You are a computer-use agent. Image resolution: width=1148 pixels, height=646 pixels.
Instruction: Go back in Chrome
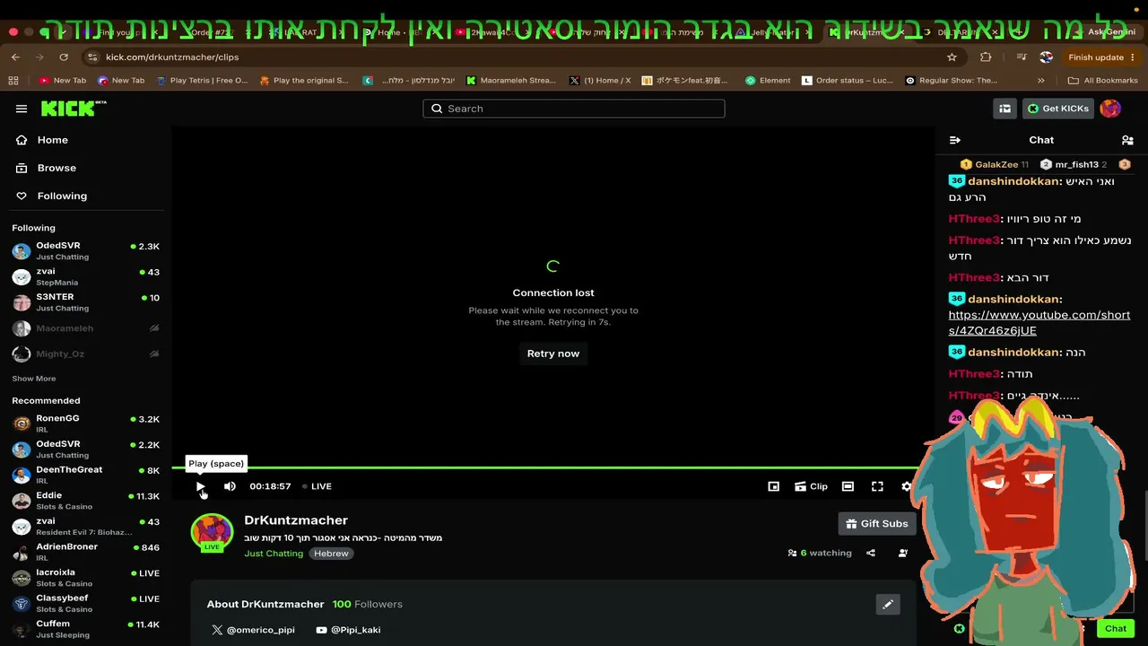tap(15, 57)
